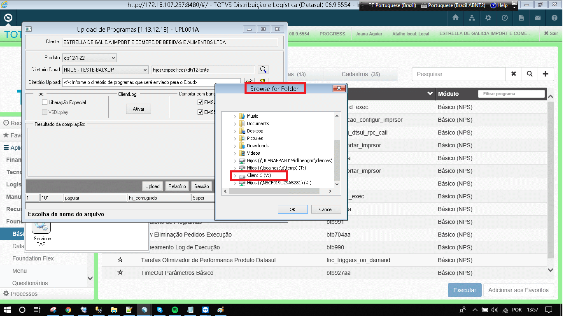The width and height of the screenshot is (564, 316).
Task: Open the clock icon in TOTVS header
Action: point(505,18)
